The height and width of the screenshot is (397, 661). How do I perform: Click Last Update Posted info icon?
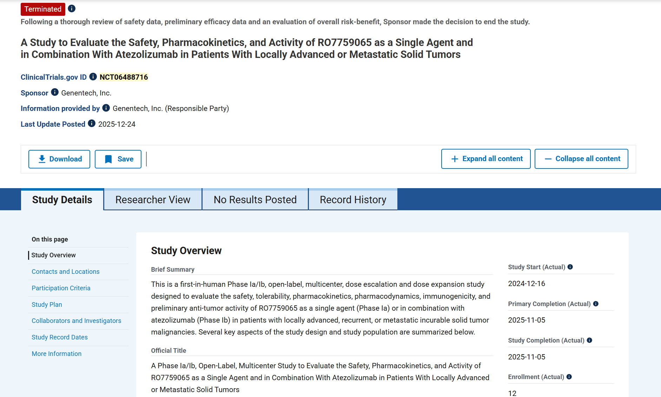coord(92,124)
